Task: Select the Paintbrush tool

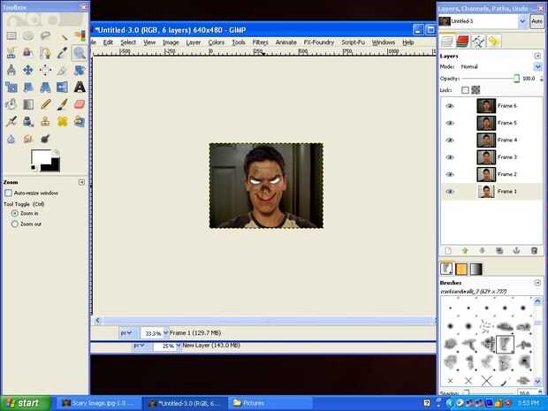Action: pyautogui.click(x=63, y=104)
